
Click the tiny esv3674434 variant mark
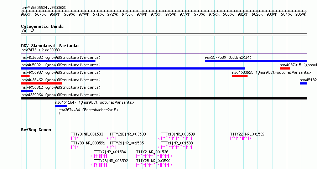point(59,113)
